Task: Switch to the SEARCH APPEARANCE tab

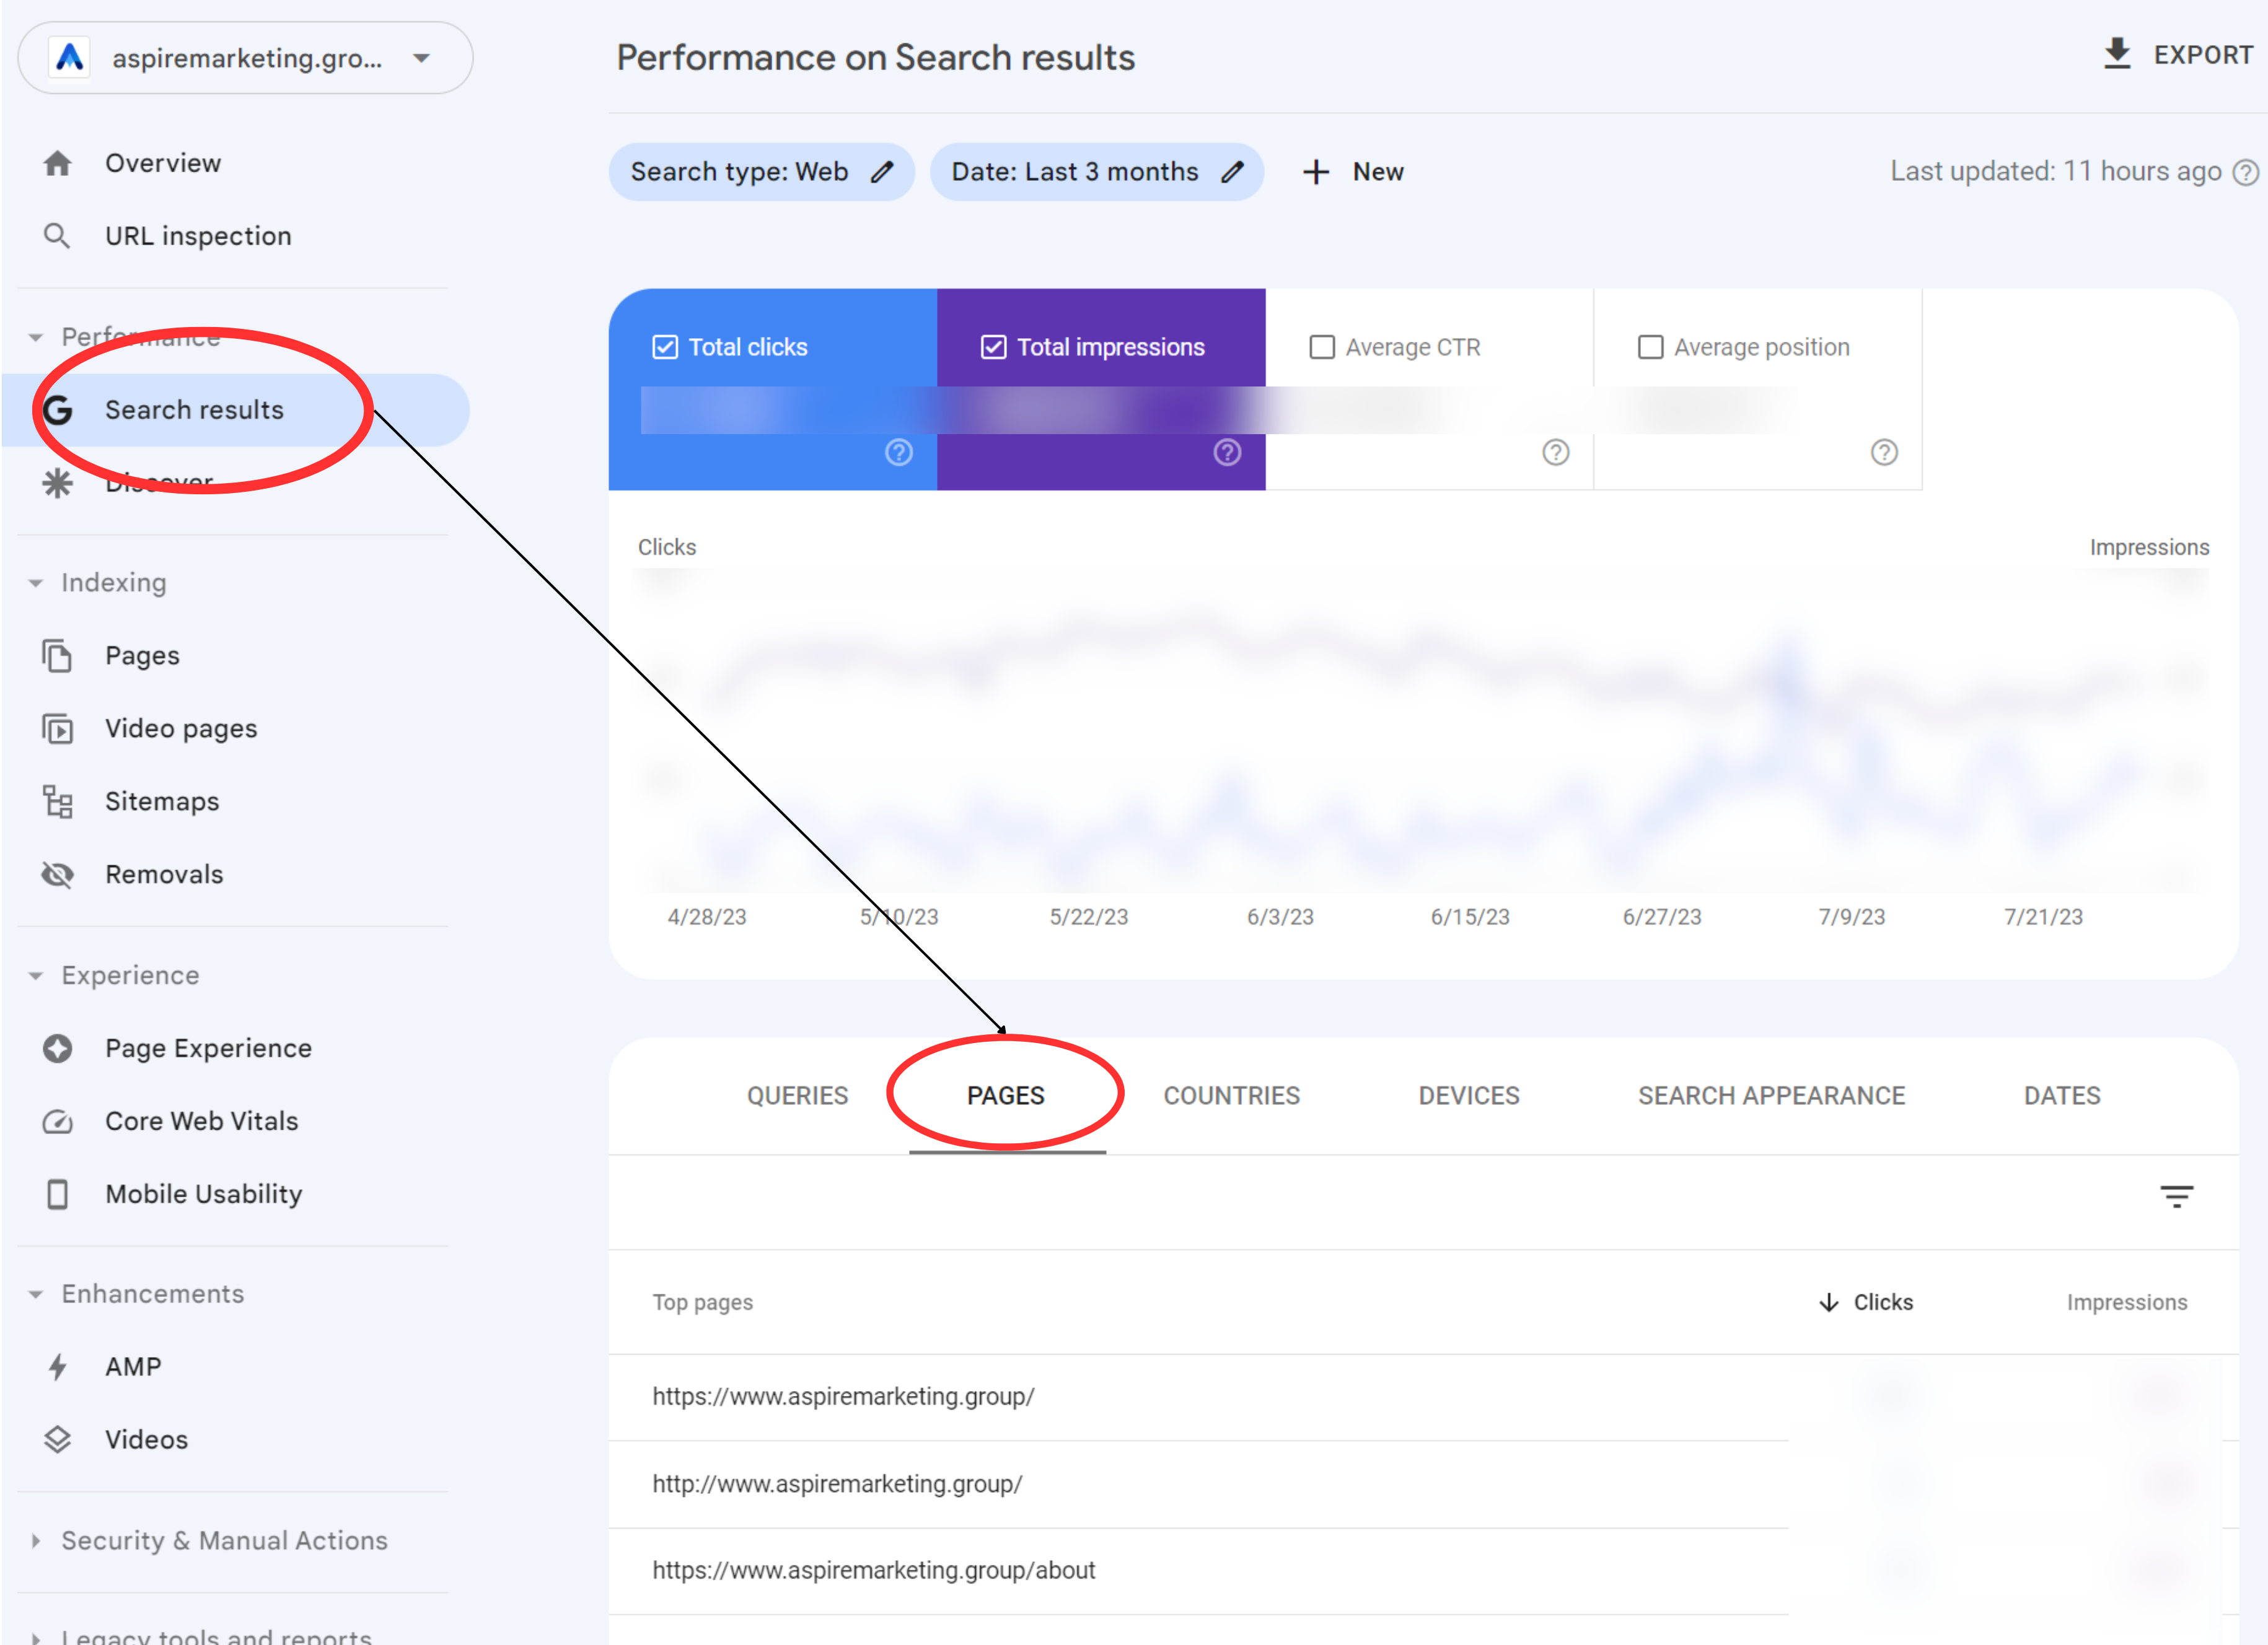Action: [1771, 1094]
